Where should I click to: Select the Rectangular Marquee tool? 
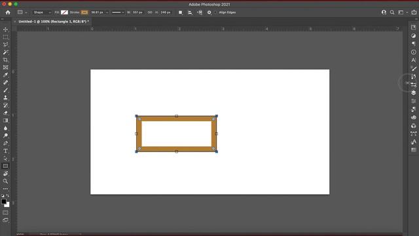[x=5, y=37]
